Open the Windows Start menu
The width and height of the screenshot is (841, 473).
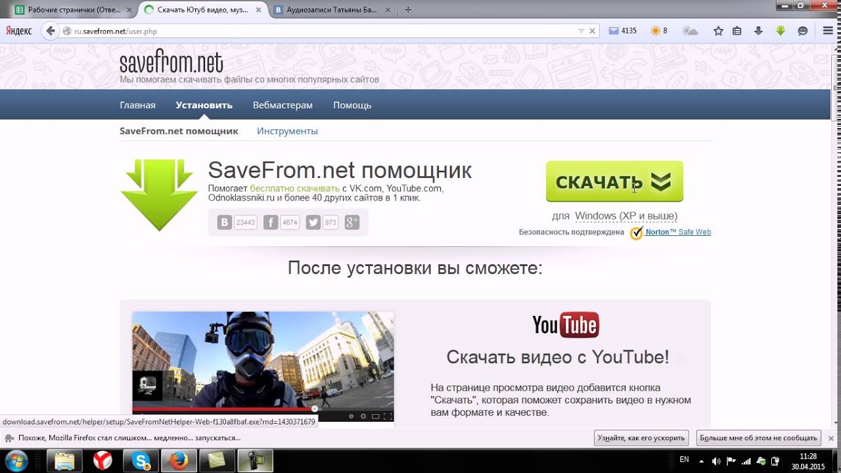(x=16, y=461)
